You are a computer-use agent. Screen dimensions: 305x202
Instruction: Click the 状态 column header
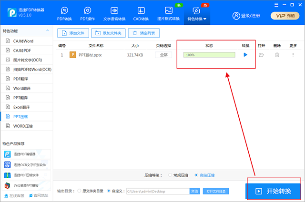[x=209, y=46]
